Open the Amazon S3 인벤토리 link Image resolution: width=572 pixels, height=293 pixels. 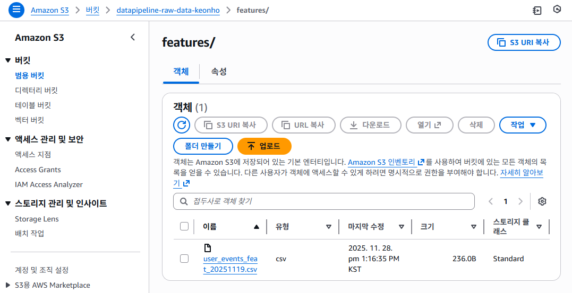[x=386, y=162]
